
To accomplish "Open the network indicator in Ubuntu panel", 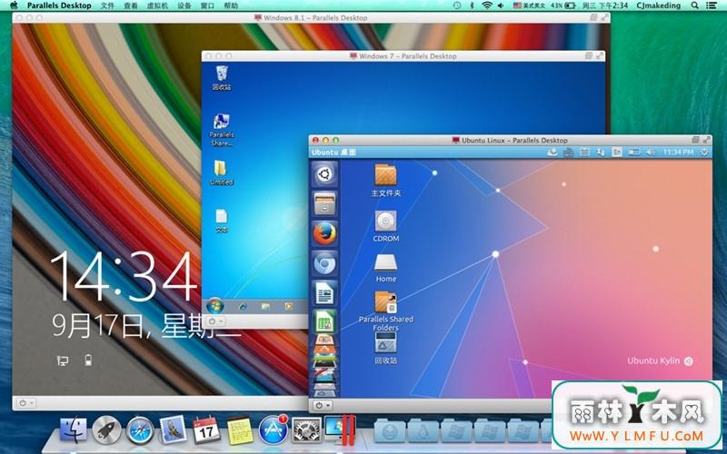I will 601,152.
